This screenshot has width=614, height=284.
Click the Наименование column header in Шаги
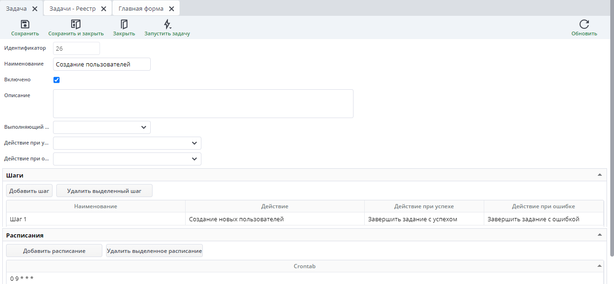coord(96,206)
